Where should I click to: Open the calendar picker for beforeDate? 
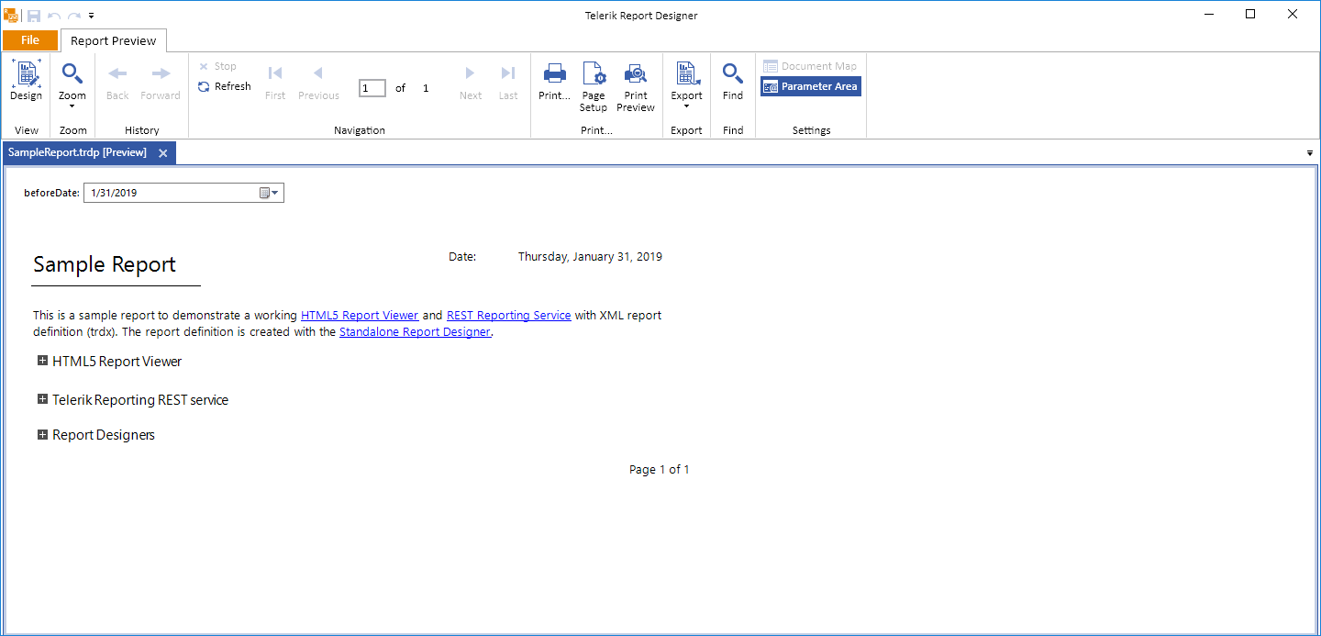(x=269, y=193)
